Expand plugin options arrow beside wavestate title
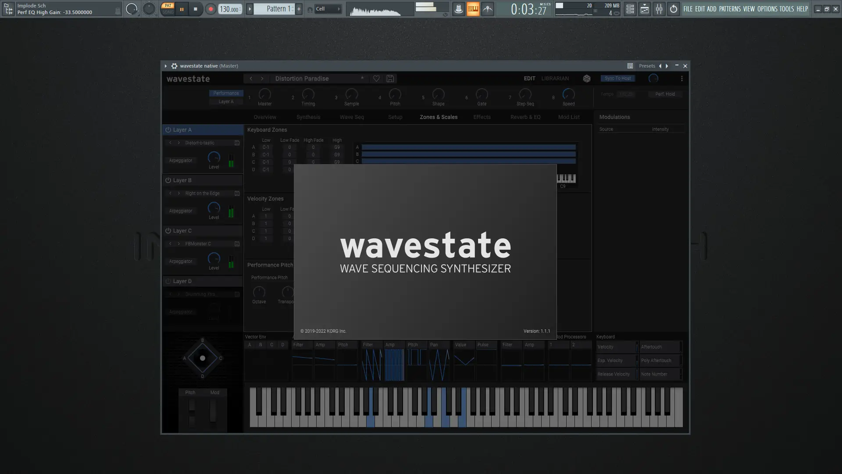Screen dimensions: 842x474 coord(166,66)
